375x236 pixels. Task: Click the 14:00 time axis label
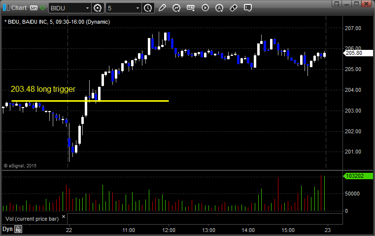tap(248, 230)
